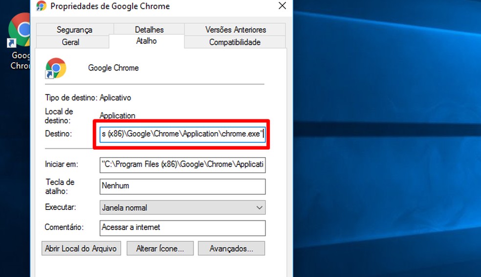Click the Destino: label
481x277 pixels.
tap(58, 134)
